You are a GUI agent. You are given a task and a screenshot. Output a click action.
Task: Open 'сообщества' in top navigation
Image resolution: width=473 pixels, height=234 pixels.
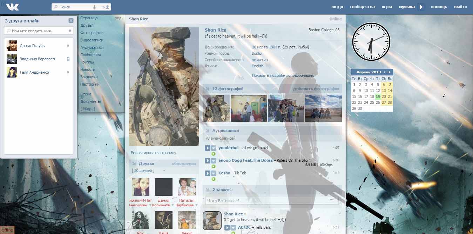click(x=362, y=7)
